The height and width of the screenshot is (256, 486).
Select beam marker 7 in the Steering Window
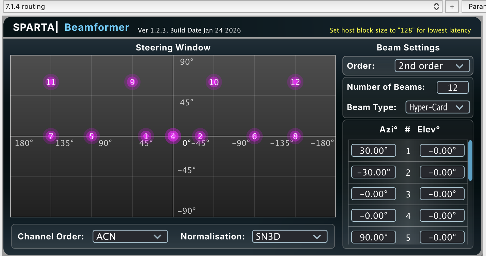[51, 136]
